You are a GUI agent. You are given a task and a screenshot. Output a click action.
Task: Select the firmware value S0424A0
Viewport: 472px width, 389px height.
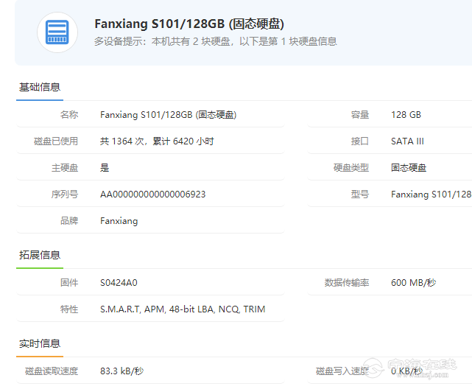point(119,283)
